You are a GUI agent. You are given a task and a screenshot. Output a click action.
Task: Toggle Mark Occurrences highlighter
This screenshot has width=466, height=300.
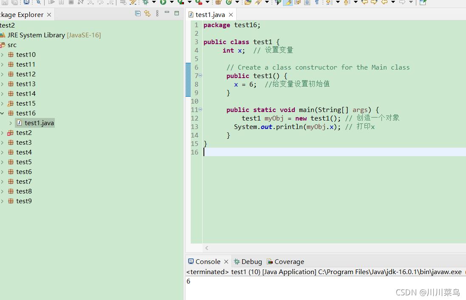pyautogui.click(x=288, y=2)
